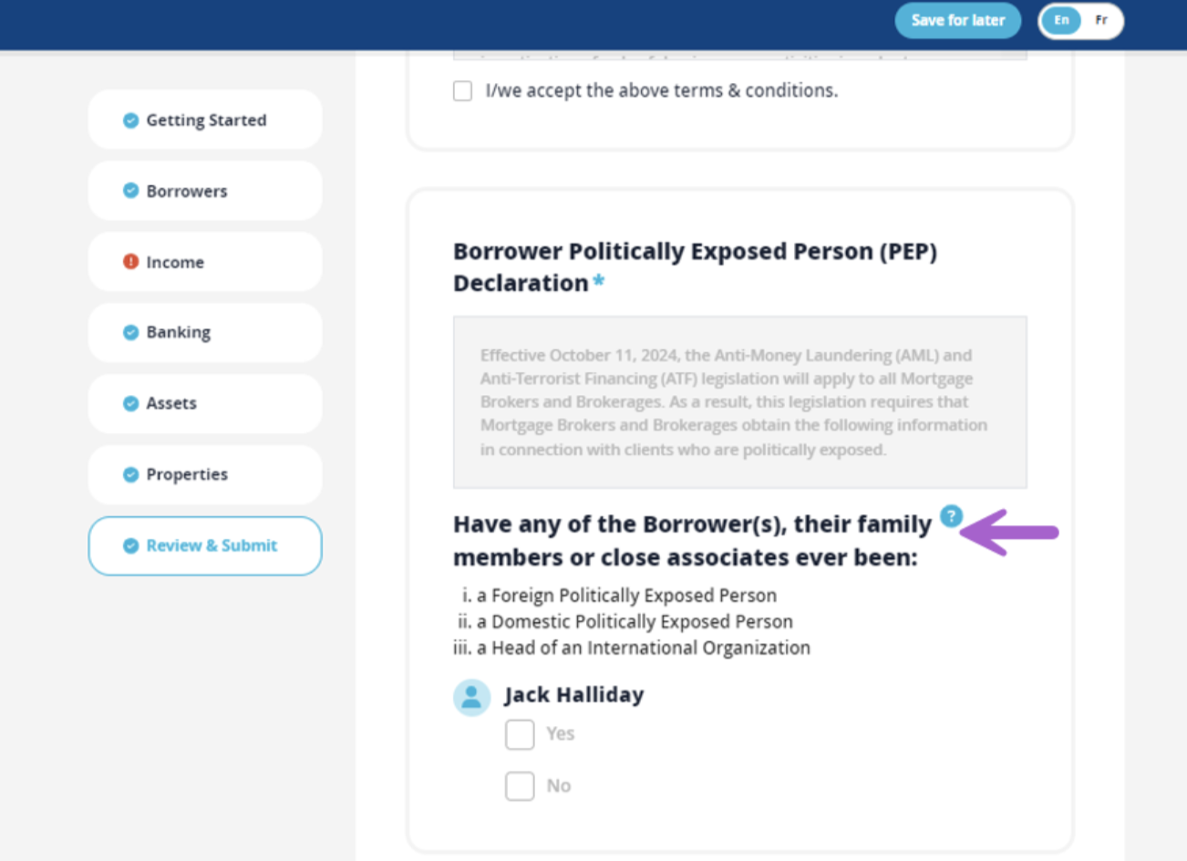This screenshot has width=1187, height=861.
Task: Open the Banking section
Action: pyautogui.click(x=205, y=332)
